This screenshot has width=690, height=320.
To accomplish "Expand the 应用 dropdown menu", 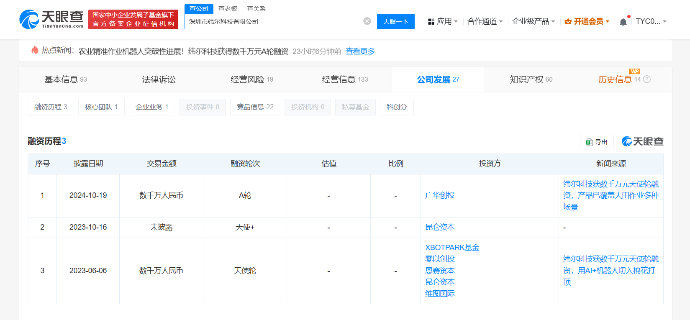I will (x=443, y=21).
